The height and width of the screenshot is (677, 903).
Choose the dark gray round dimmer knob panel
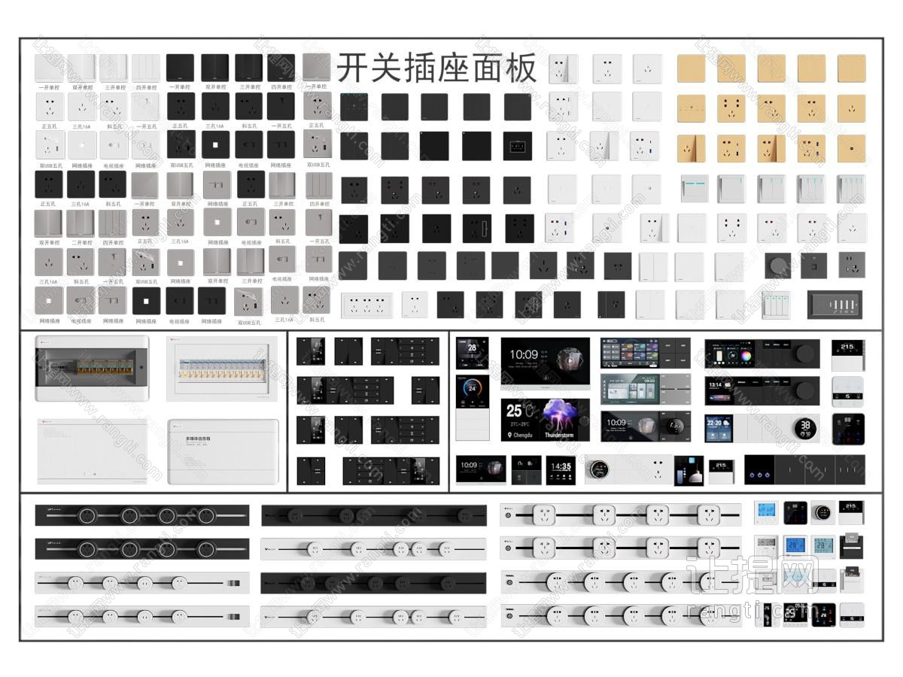(x=777, y=266)
